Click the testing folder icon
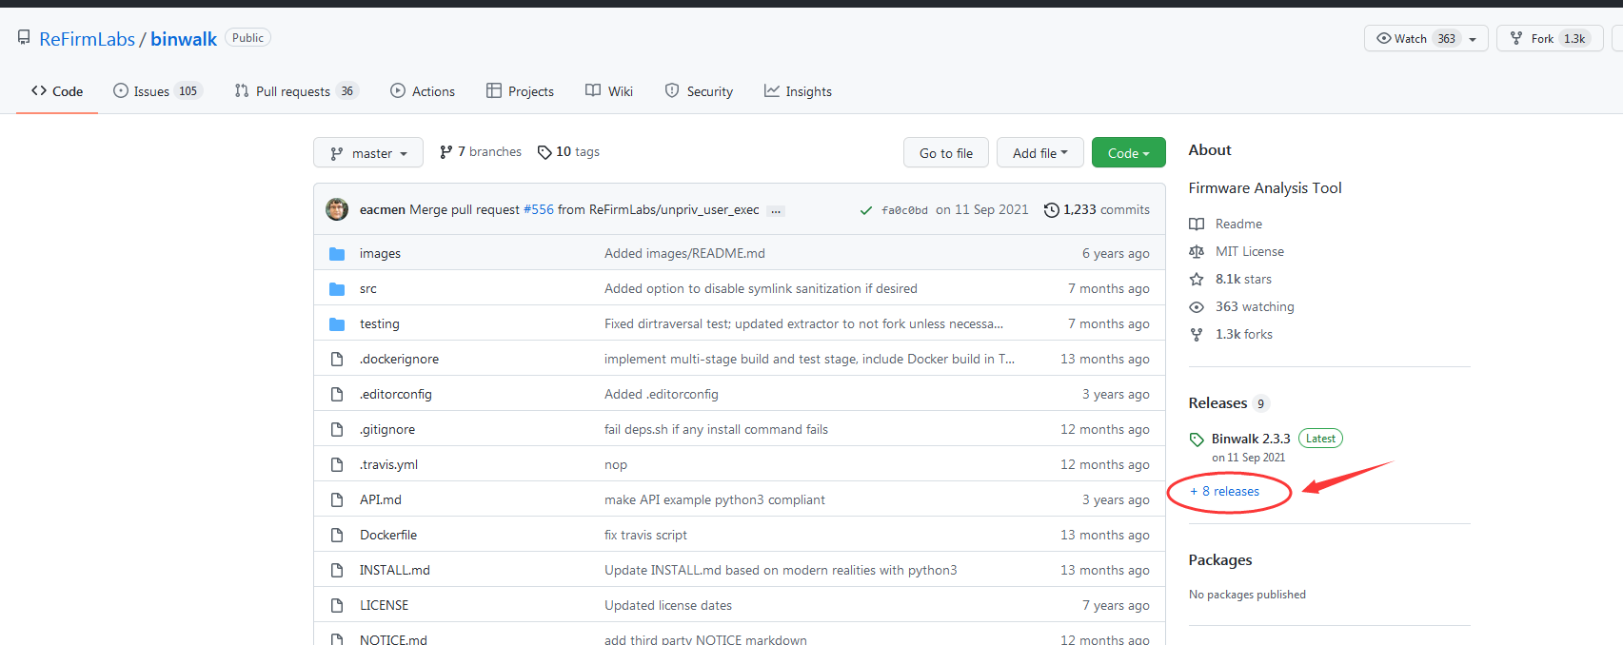This screenshot has width=1623, height=645. pyautogui.click(x=337, y=324)
